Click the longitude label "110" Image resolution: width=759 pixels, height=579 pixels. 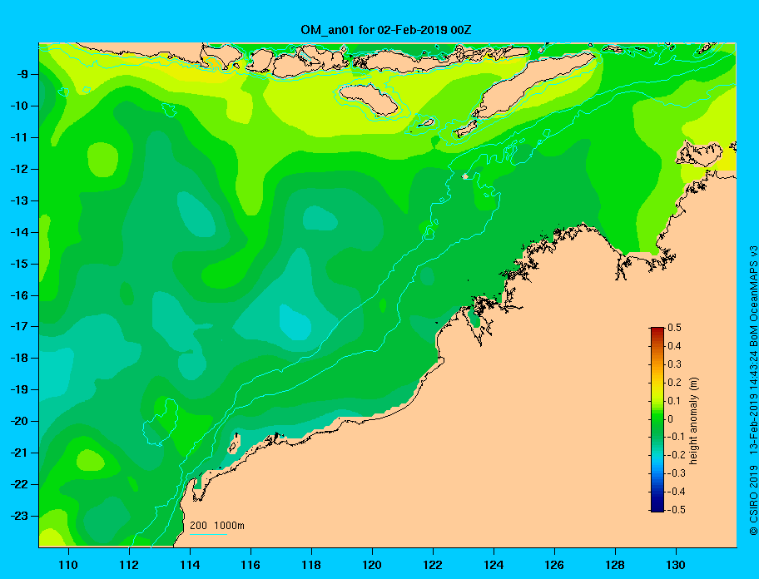68,565
